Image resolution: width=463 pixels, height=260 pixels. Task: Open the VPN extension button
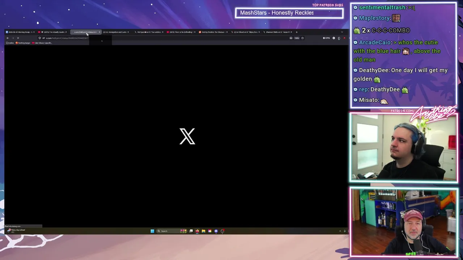(x=326, y=38)
